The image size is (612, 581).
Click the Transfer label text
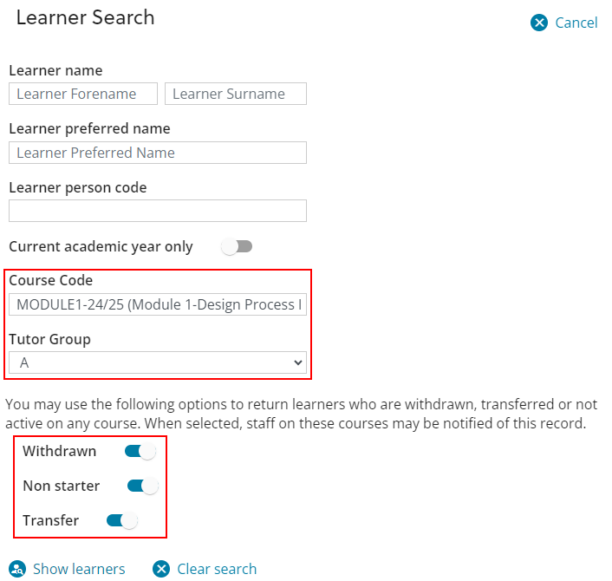[51, 520]
